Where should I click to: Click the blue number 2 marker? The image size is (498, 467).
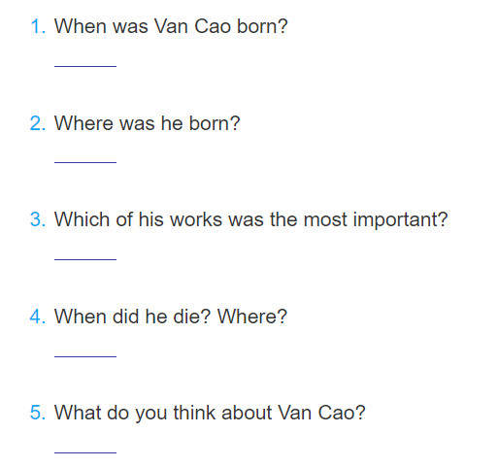[38, 123]
